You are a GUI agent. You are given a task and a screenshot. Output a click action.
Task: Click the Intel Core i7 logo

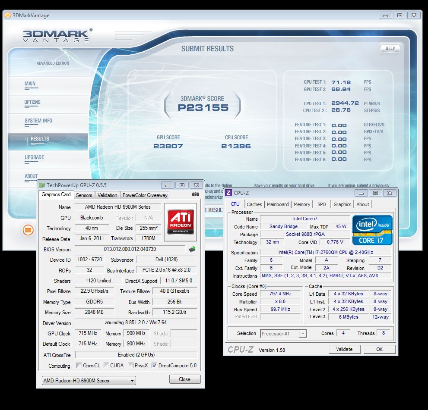coord(372,230)
